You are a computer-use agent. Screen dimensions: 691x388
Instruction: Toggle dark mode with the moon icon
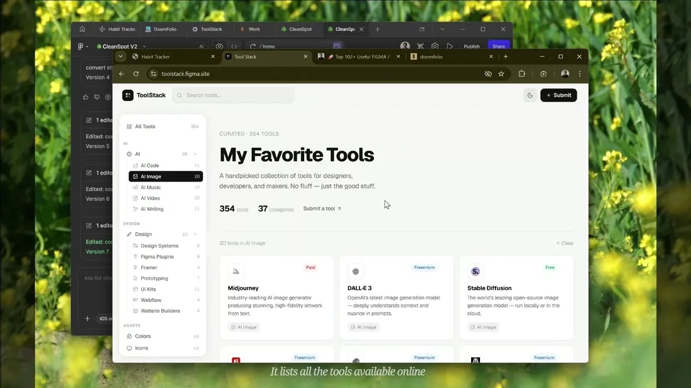(530, 95)
